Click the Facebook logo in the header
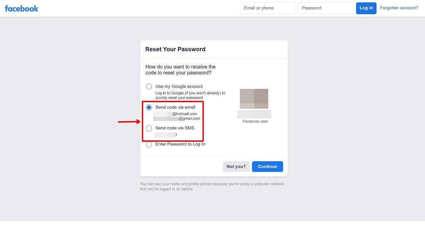 pyautogui.click(x=22, y=8)
